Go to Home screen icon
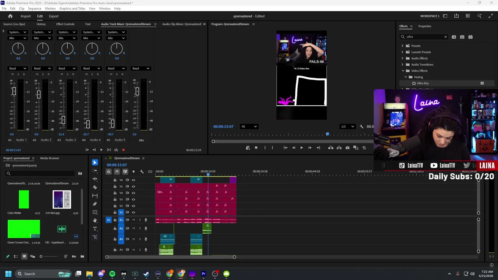The height and width of the screenshot is (280, 498). pyautogui.click(x=11, y=16)
